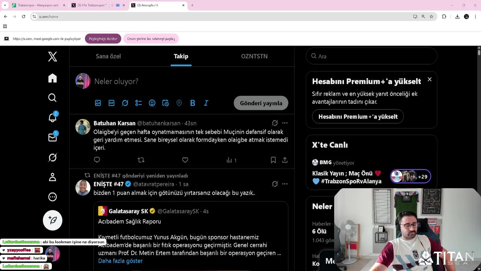The image size is (481, 271).
Task: Open more menu on Batuhan Karsan's post
Action: tap(285, 123)
